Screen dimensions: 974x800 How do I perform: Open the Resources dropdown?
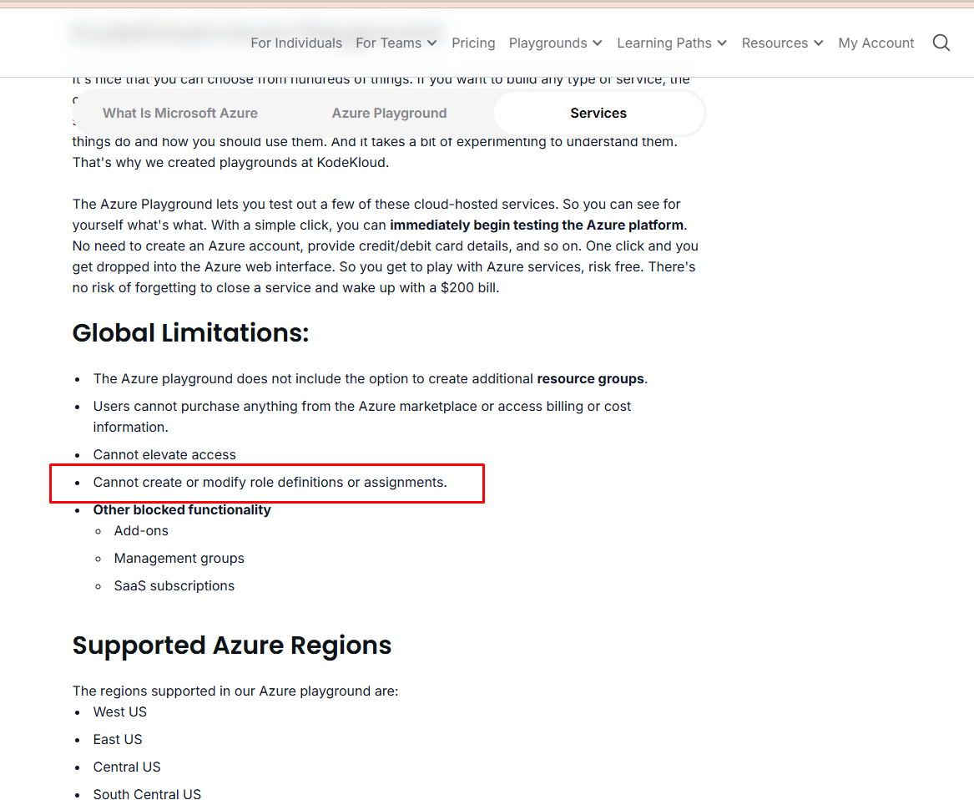[x=782, y=43]
